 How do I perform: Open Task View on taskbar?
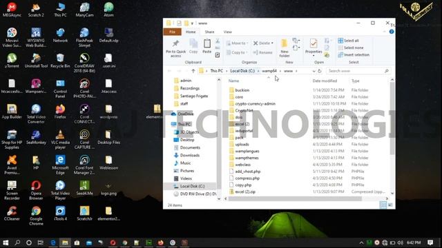[41, 242]
